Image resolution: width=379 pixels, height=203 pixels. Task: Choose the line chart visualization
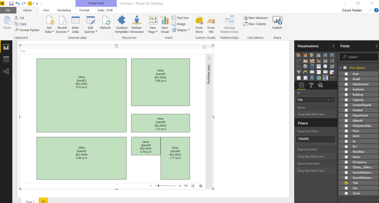[299, 61]
